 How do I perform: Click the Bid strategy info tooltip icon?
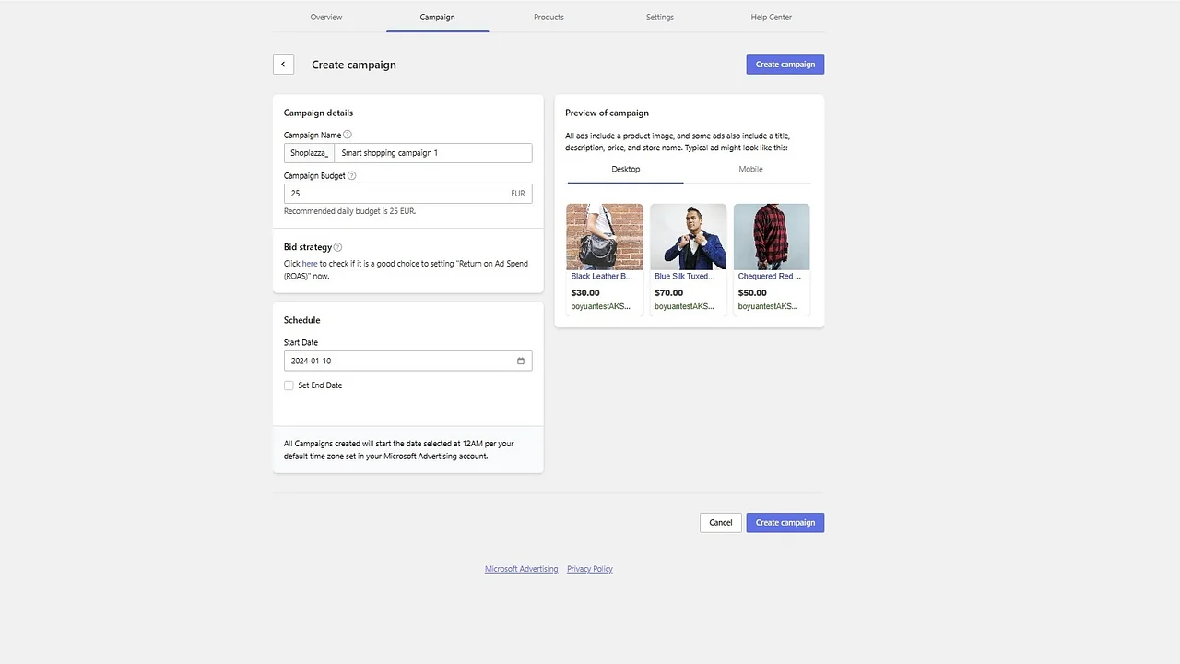pyautogui.click(x=337, y=246)
